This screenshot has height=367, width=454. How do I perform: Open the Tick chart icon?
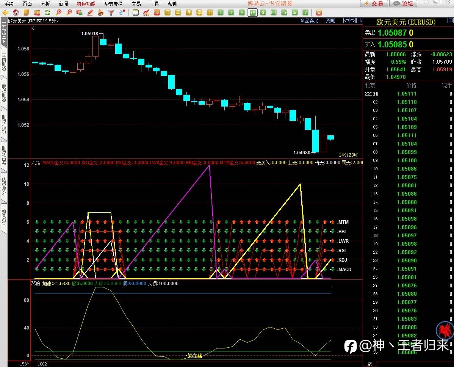click(157, 13)
